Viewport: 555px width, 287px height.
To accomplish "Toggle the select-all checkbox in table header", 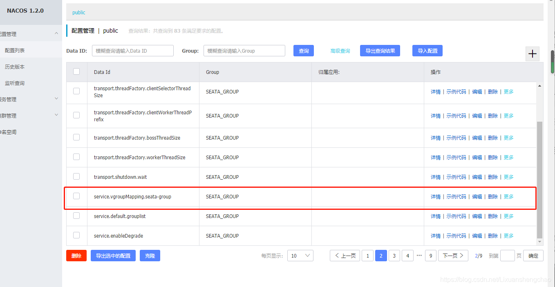I will [76, 71].
